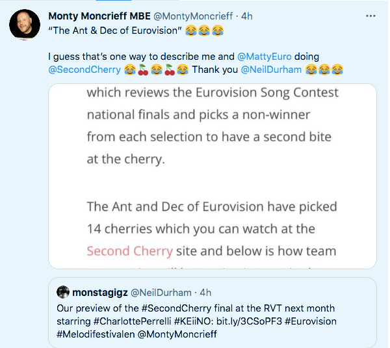390x348 pixels.
Task: Open the embedded article screenshot image
Action: [x=213, y=176]
